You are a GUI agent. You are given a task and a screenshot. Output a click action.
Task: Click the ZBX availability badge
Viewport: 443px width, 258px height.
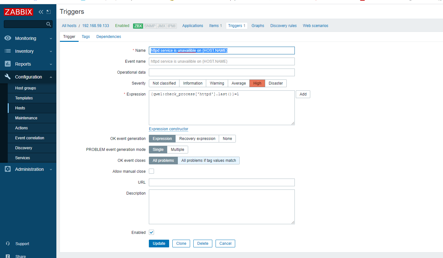pyautogui.click(x=138, y=26)
